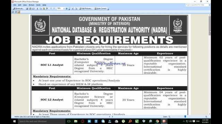Show hidden system tray icons
222x124 pixels.
click(184, 121)
